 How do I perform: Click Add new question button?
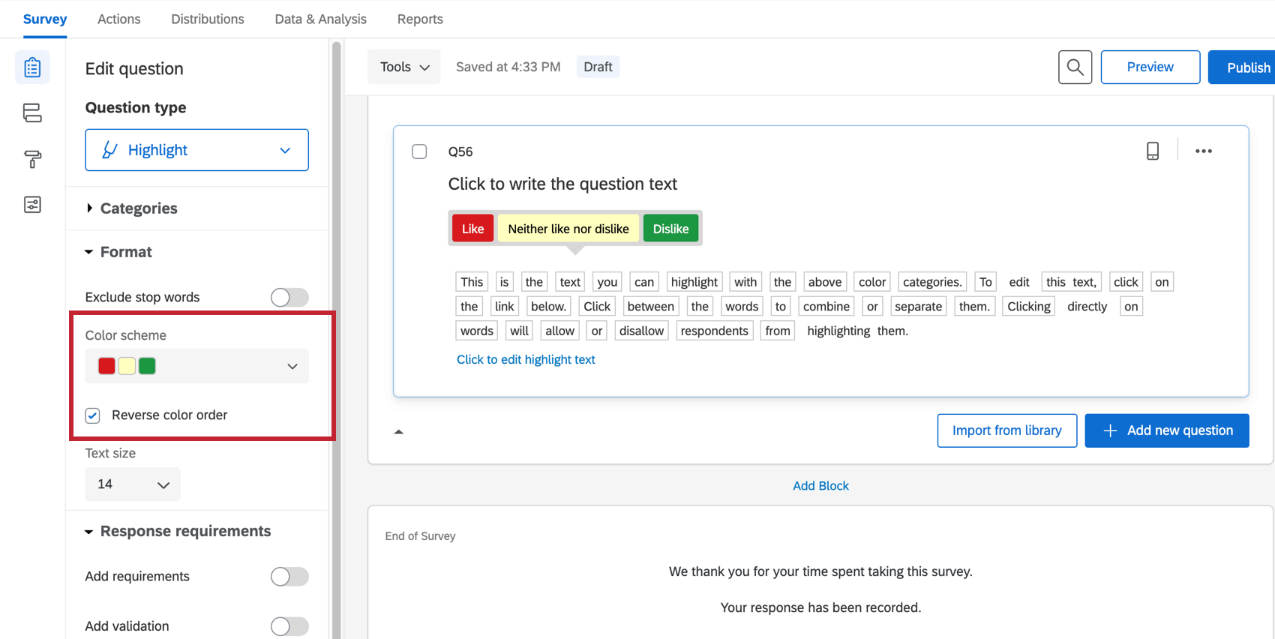click(x=1167, y=430)
